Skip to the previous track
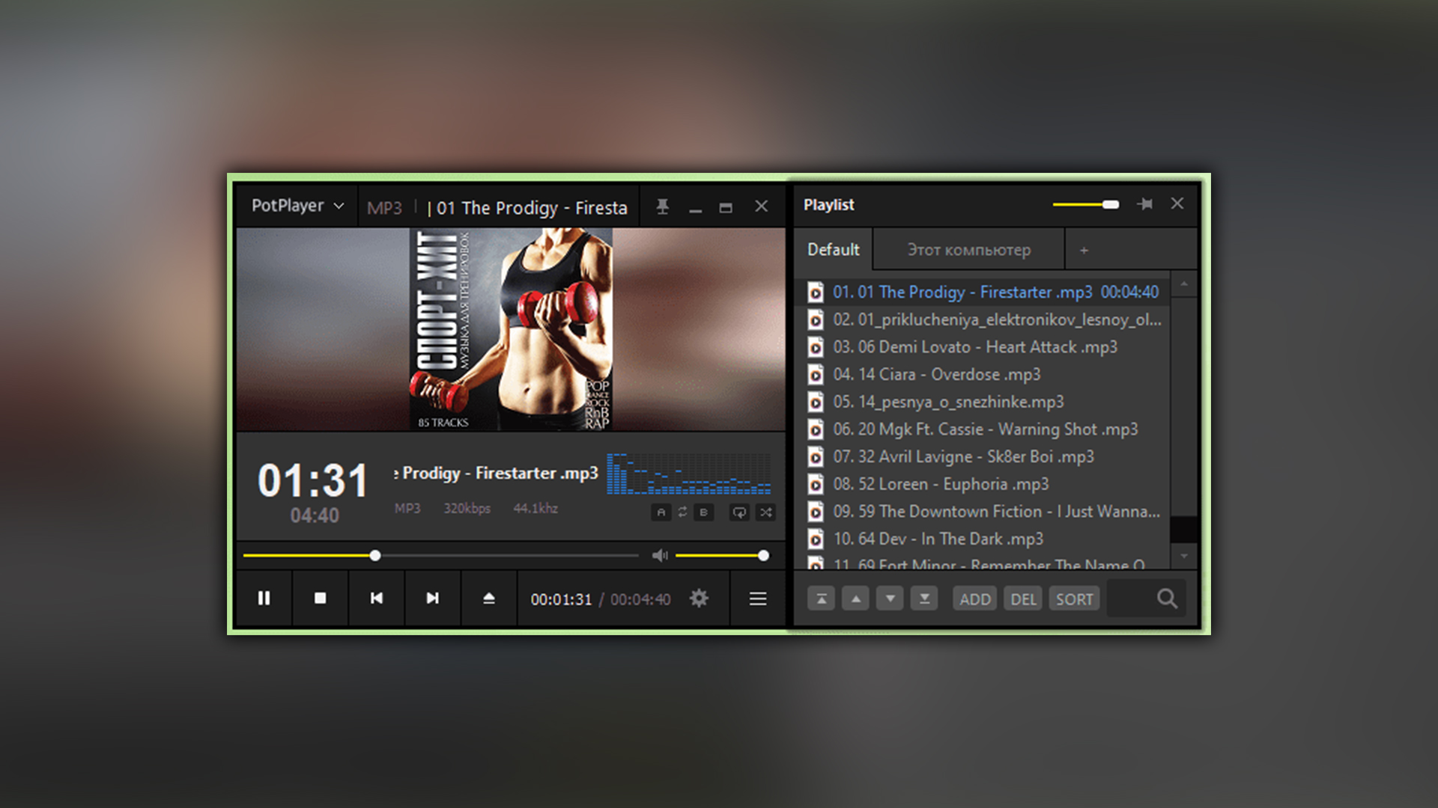The image size is (1438, 808). point(376,599)
